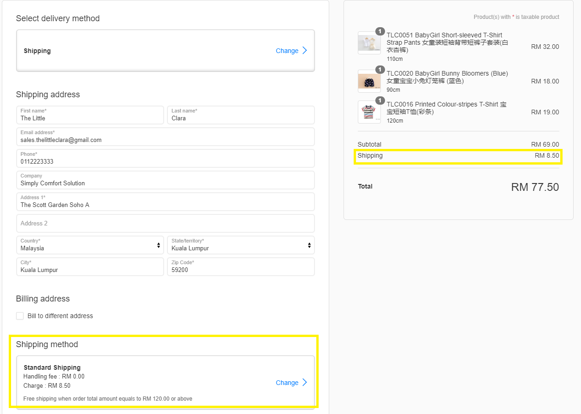The width and height of the screenshot is (581, 414).
Task: Click the Colour-stripes T-Shirt thumbnail
Action: click(x=369, y=112)
